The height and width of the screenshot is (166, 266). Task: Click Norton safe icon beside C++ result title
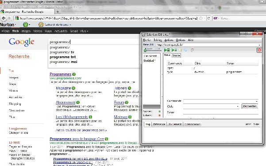pos(107,139)
